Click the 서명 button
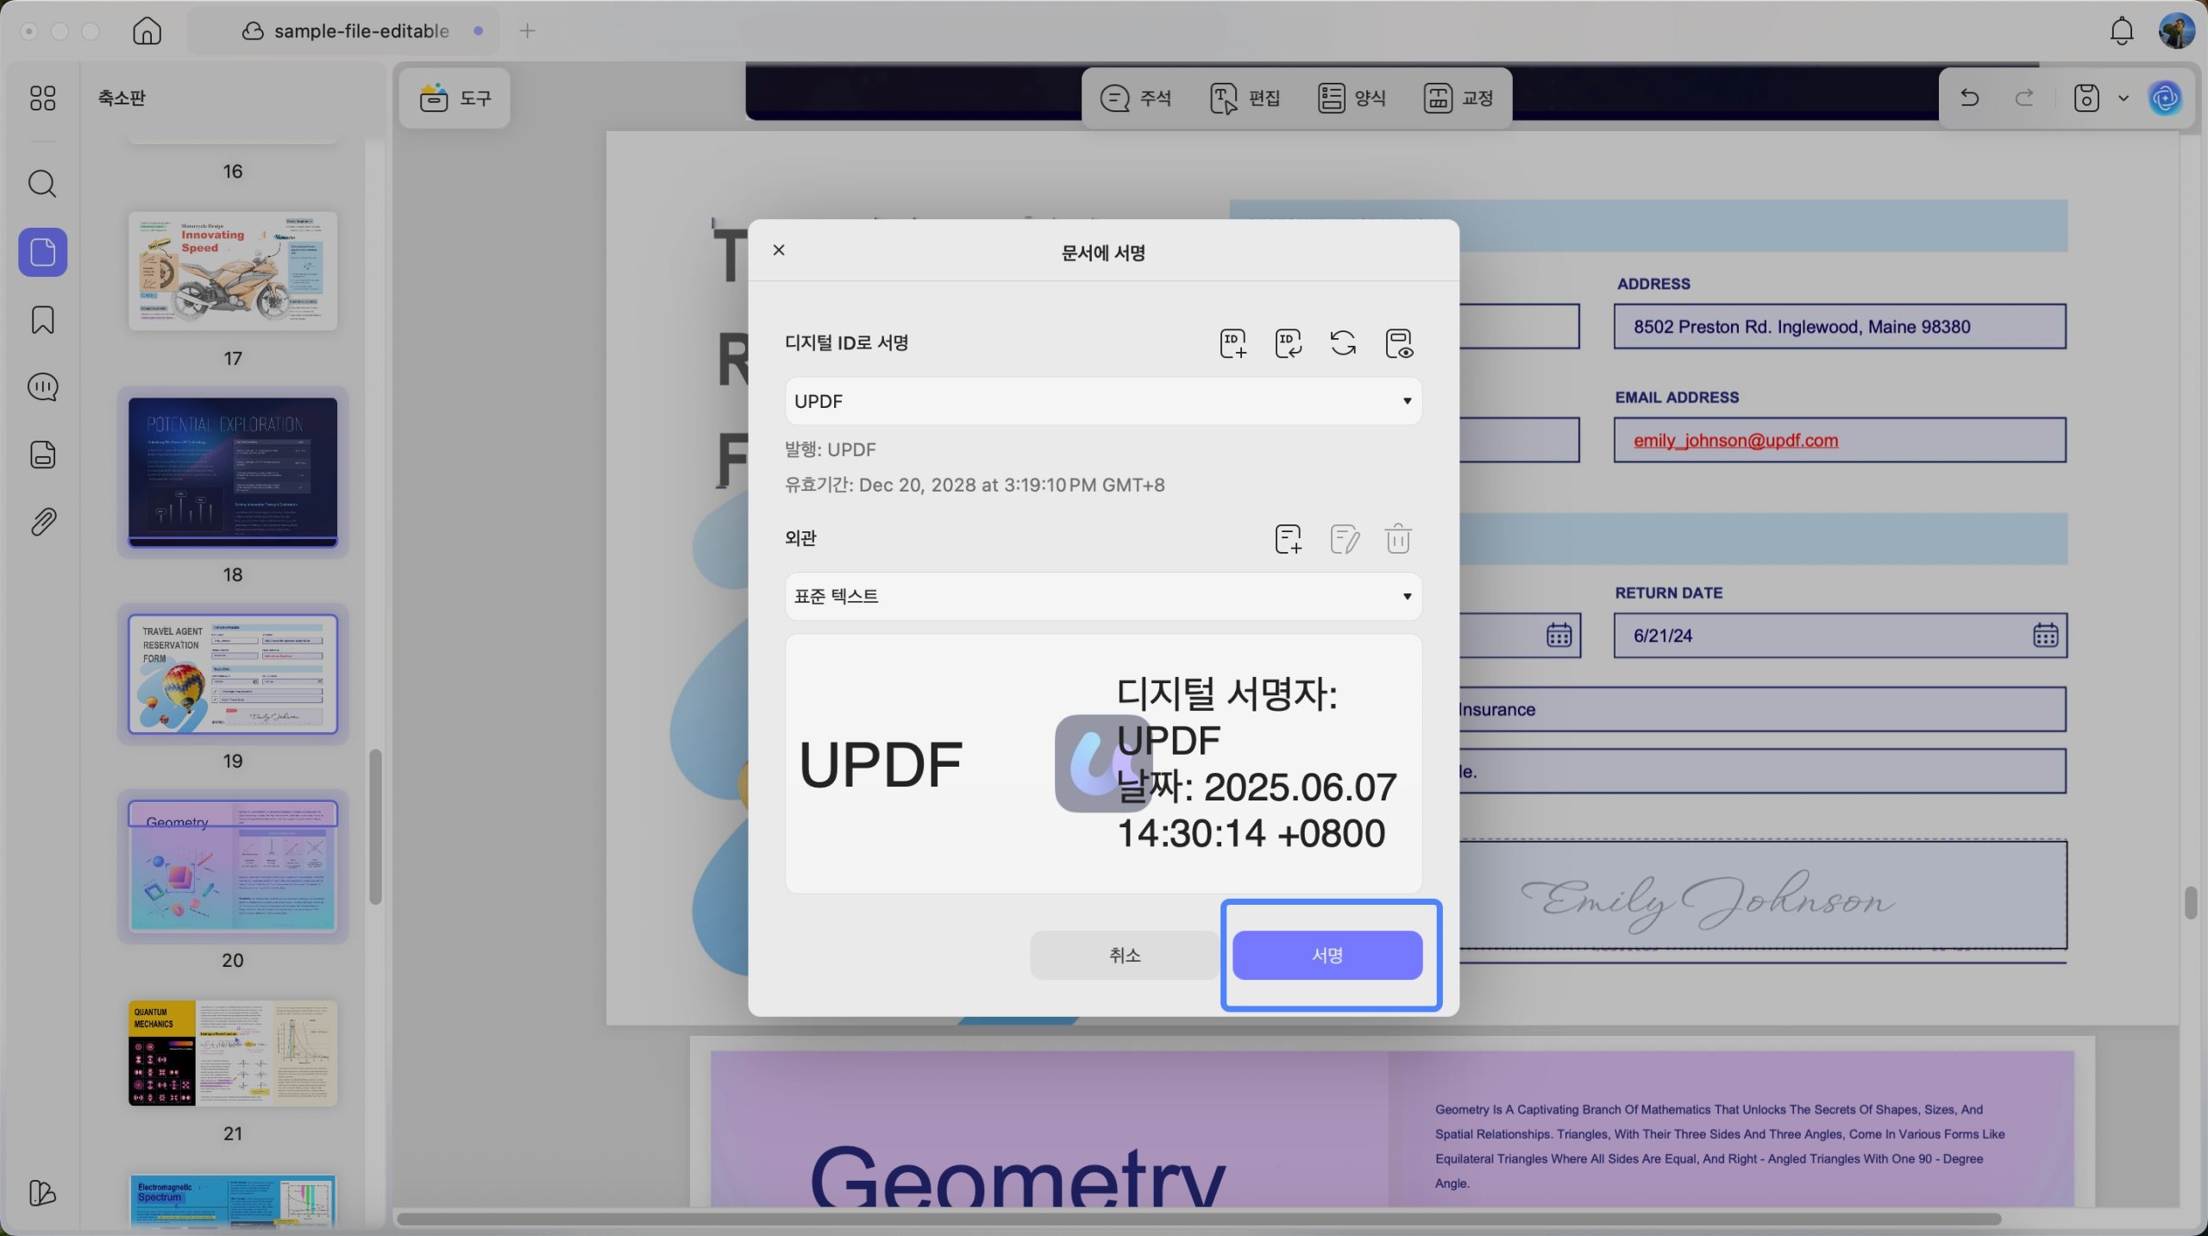 click(x=1327, y=955)
